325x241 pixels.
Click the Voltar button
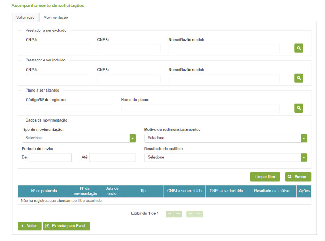pyautogui.click(x=30, y=226)
